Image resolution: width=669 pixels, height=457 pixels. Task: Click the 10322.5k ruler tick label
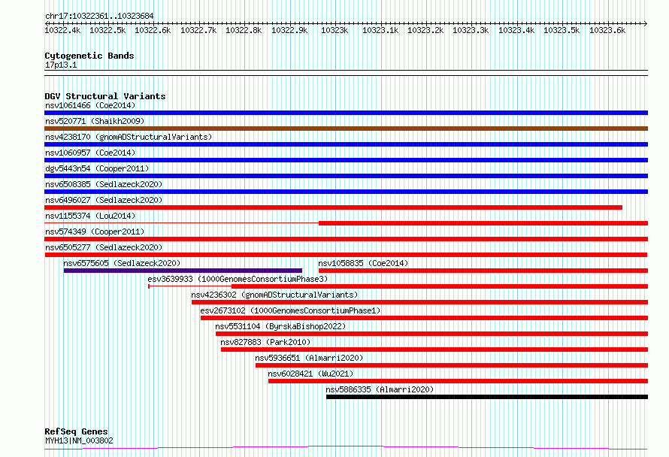click(x=107, y=30)
